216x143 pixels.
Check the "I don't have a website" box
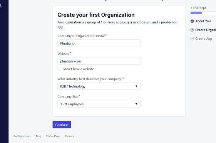[x=59, y=69]
